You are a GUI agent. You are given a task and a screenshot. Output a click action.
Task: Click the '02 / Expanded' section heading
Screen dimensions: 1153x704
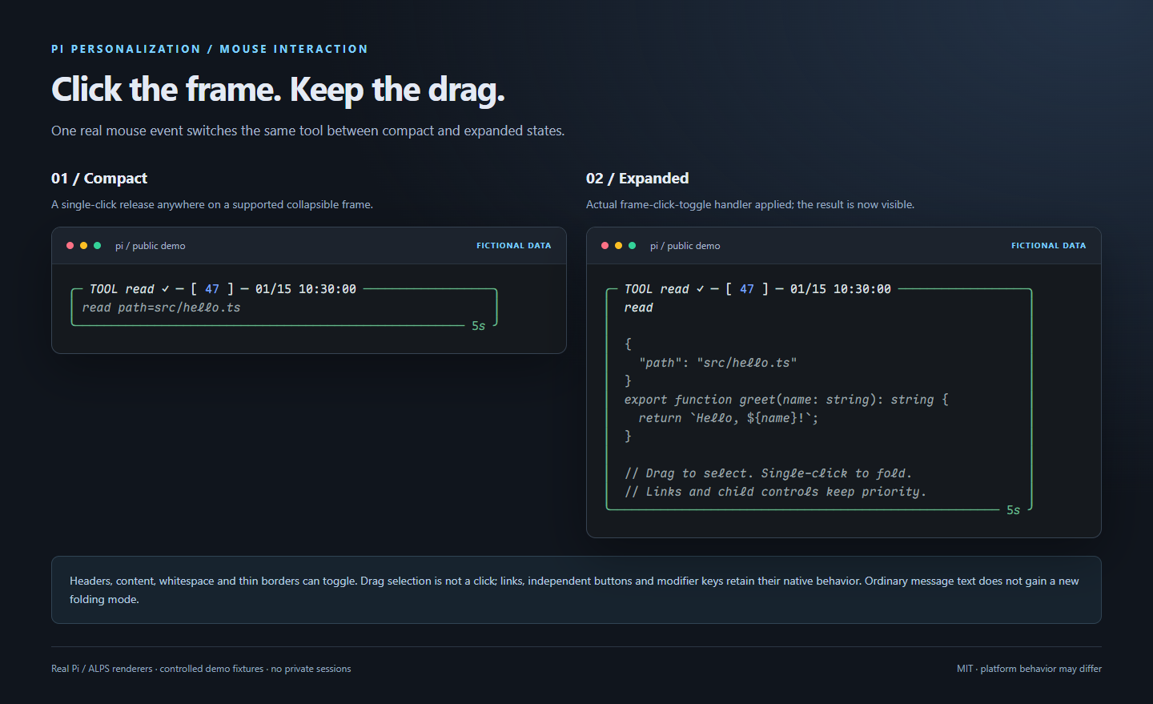[637, 179]
